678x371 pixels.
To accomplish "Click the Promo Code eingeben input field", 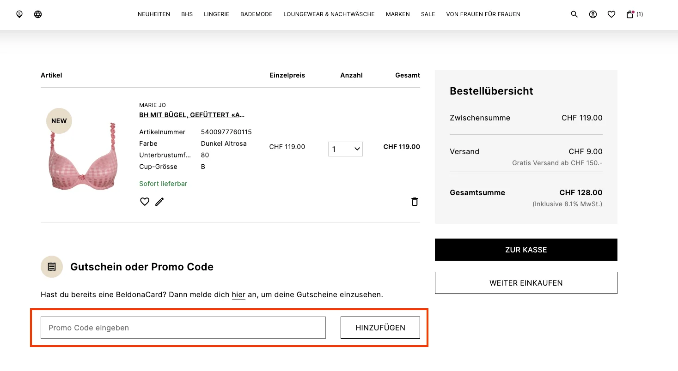I will (183, 328).
